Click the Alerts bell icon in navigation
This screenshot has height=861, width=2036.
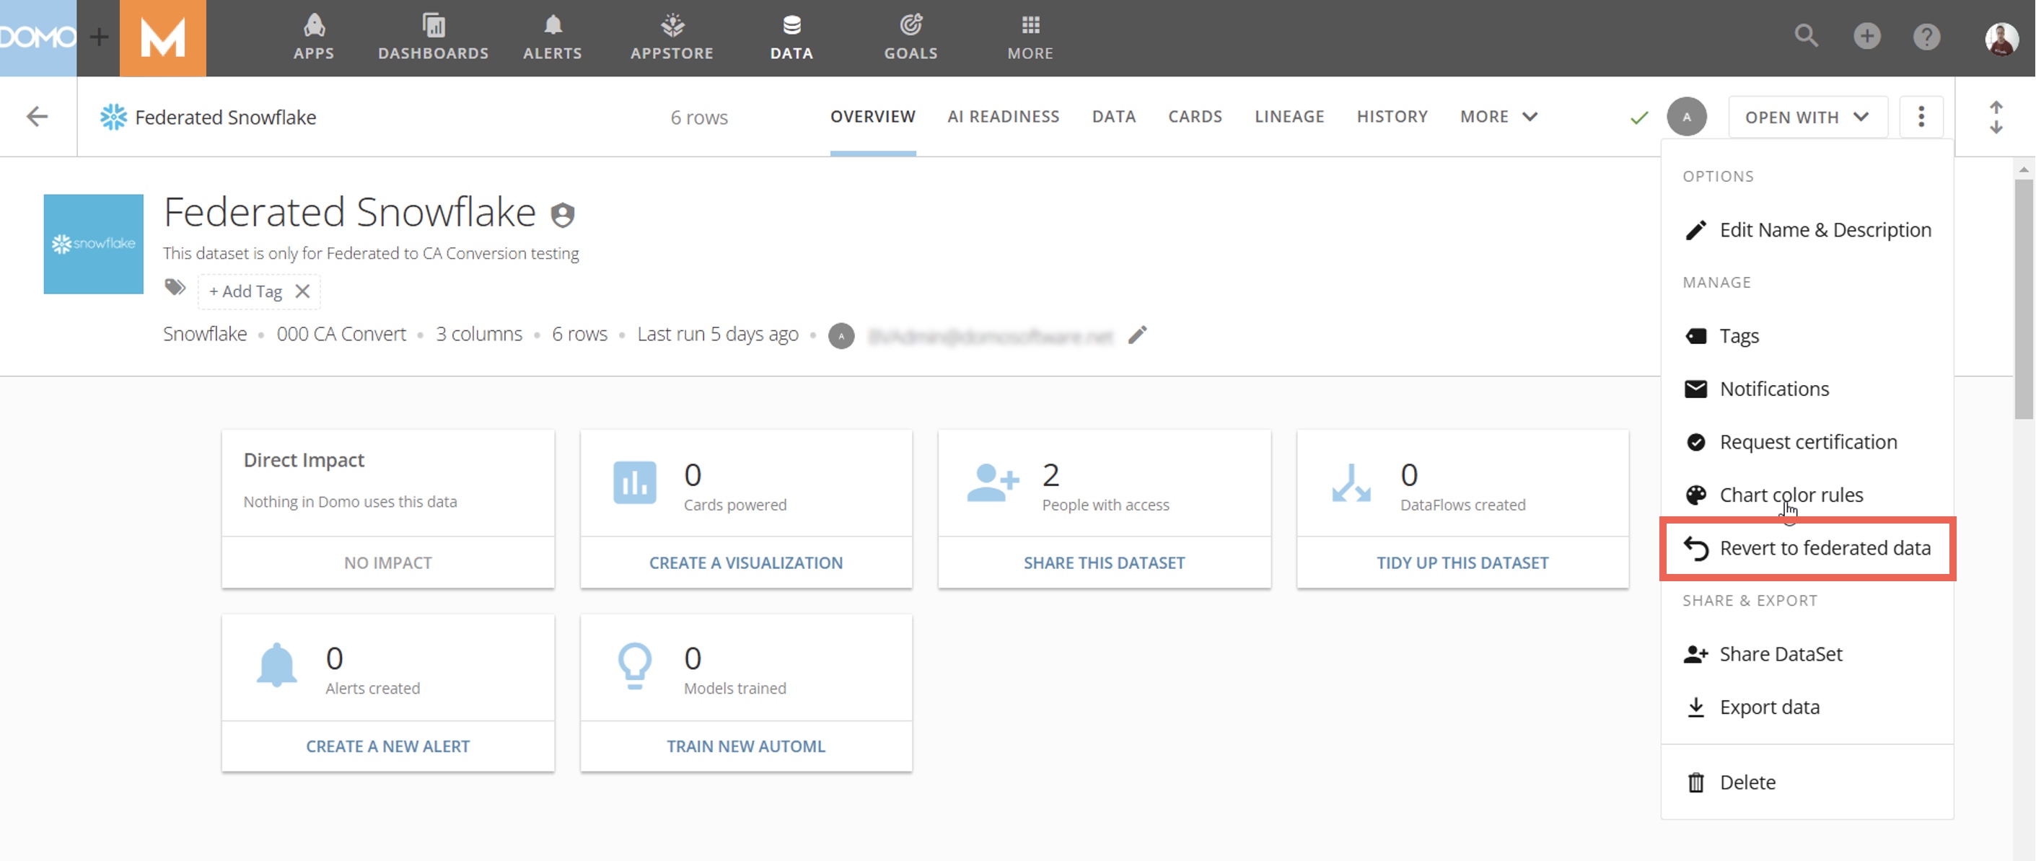click(x=553, y=25)
